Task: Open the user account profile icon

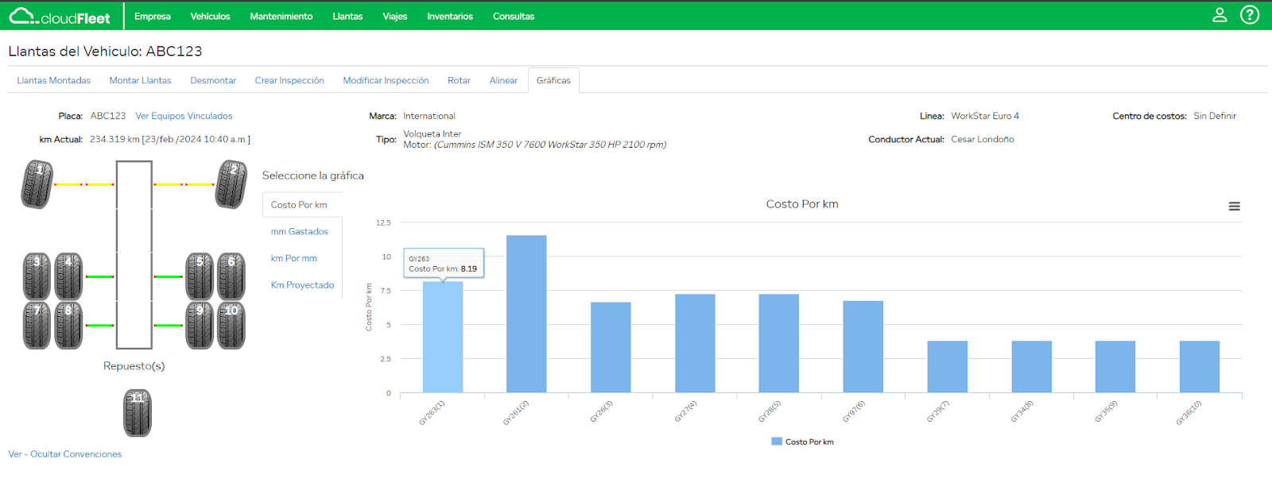Action: pyautogui.click(x=1219, y=15)
